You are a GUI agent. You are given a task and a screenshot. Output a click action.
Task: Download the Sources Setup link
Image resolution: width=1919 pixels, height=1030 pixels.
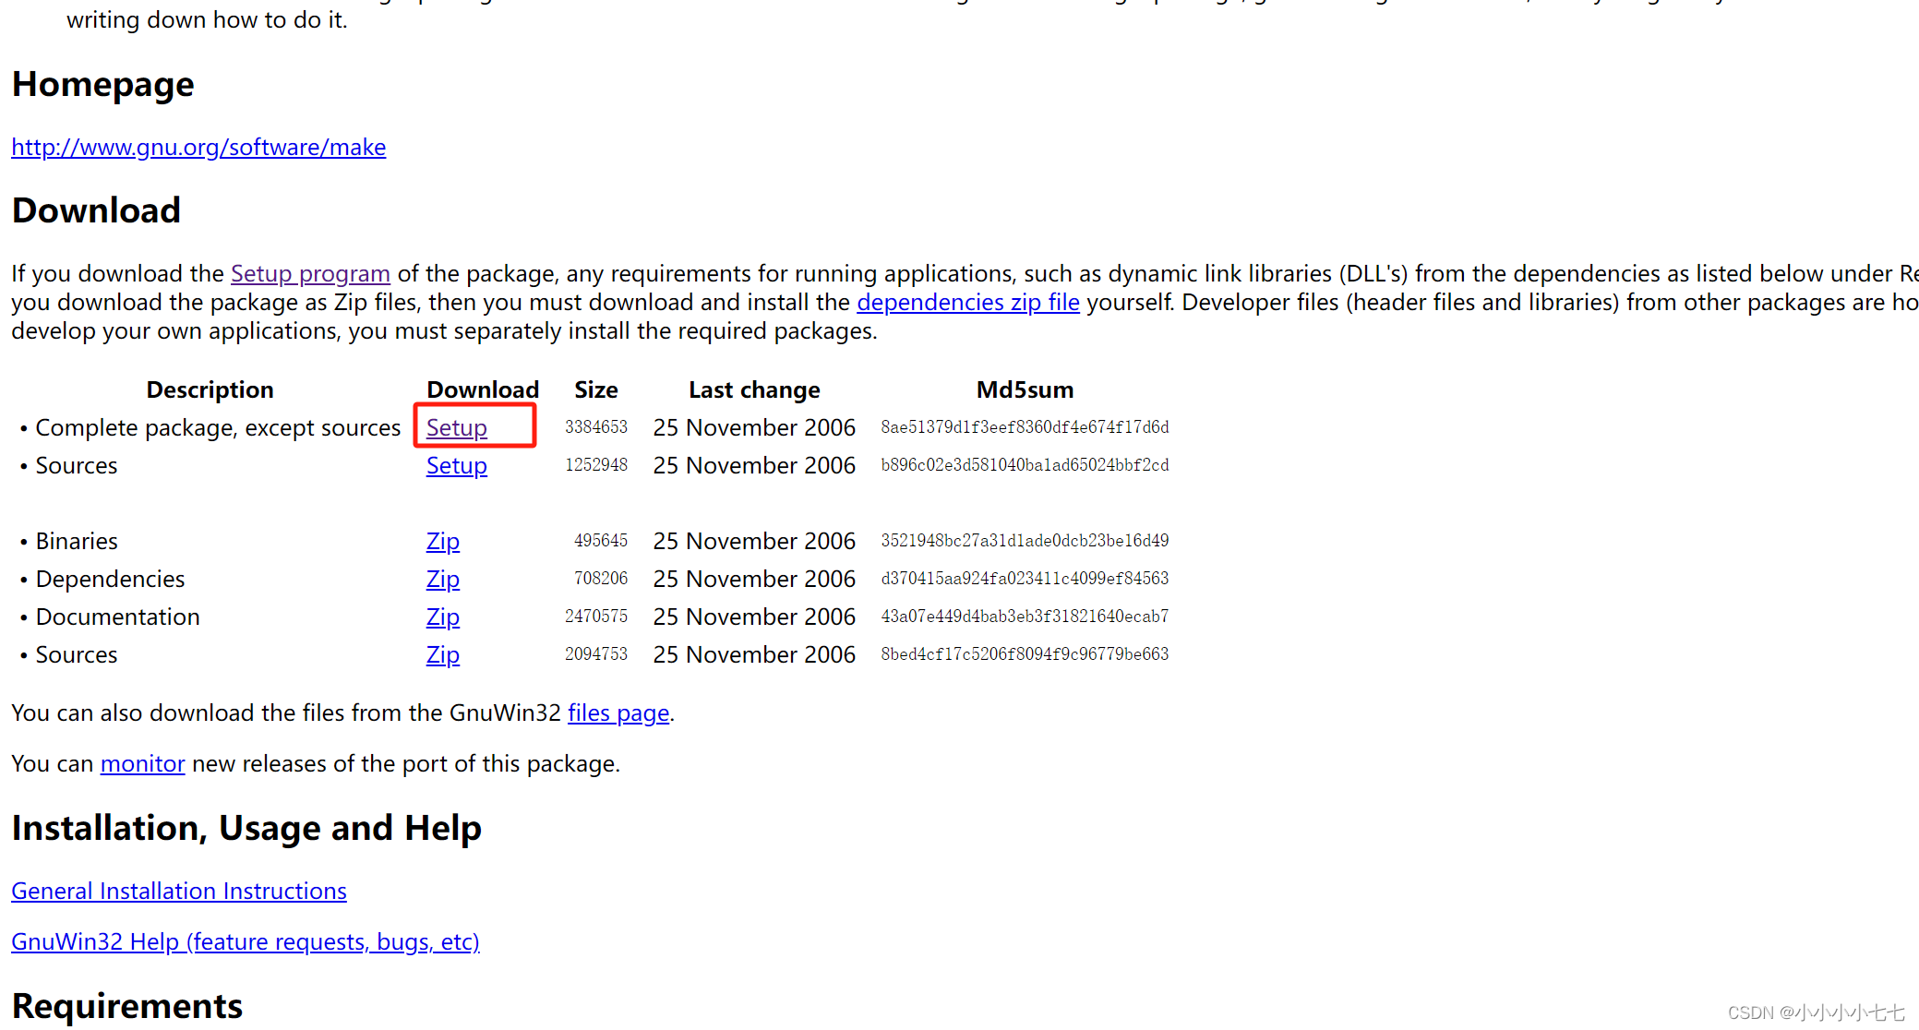pyautogui.click(x=456, y=466)
